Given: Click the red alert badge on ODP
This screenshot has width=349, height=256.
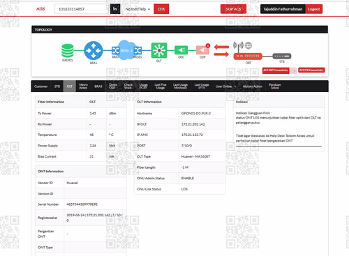Looking at the screenshot, I should coord(208,45).
